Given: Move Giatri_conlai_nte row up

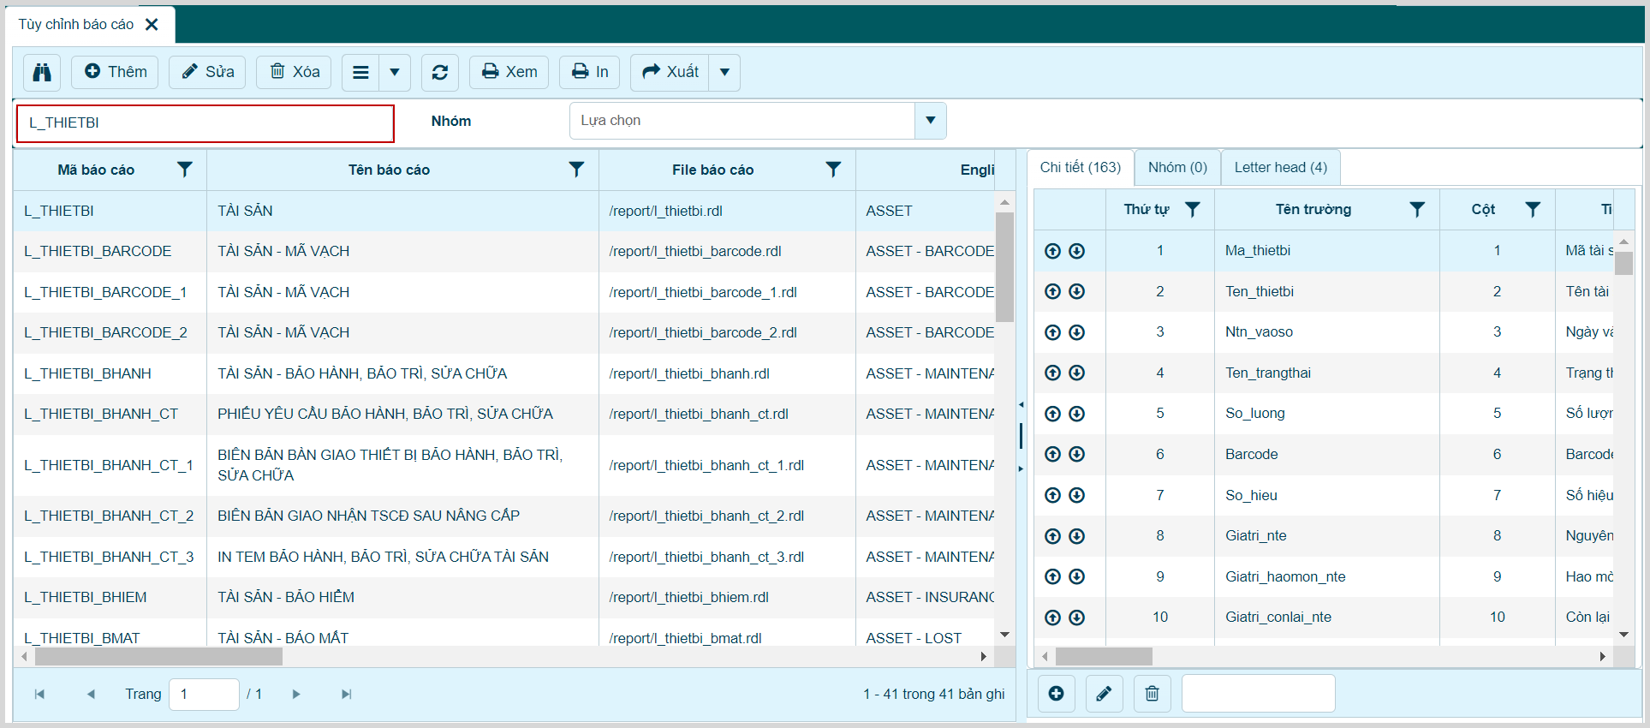Looking at the screenshot, I should click(1053, 618).
